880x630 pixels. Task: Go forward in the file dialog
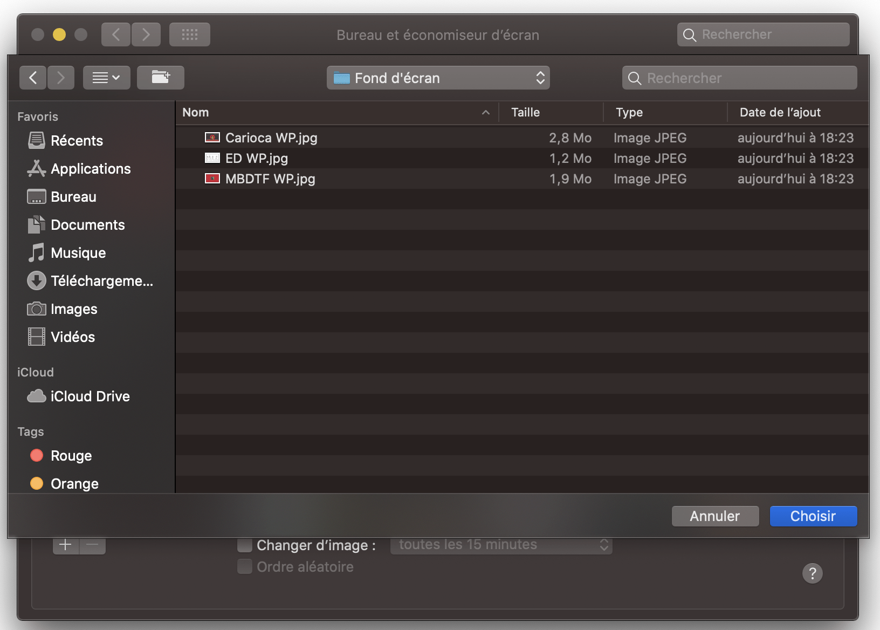[x=61, y=78]
